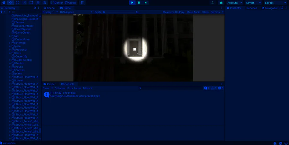Image resolution: width=289 pixels, height=145 pixels.
Task: Open the Console Editor dropdown
Action: point(88,88)
